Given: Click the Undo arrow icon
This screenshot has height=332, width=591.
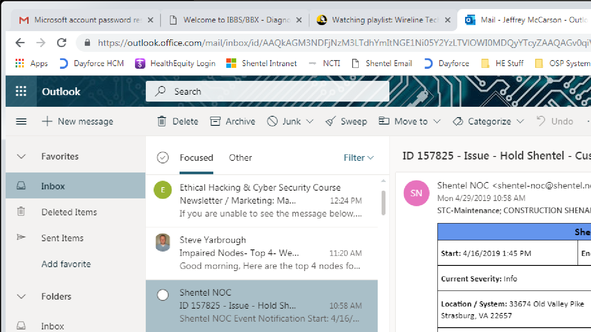Looking at the screenshot, I should click(x=541, y=121).
